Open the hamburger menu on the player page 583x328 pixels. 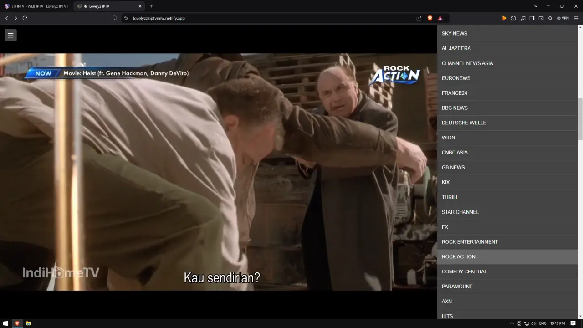coord(10,35)
